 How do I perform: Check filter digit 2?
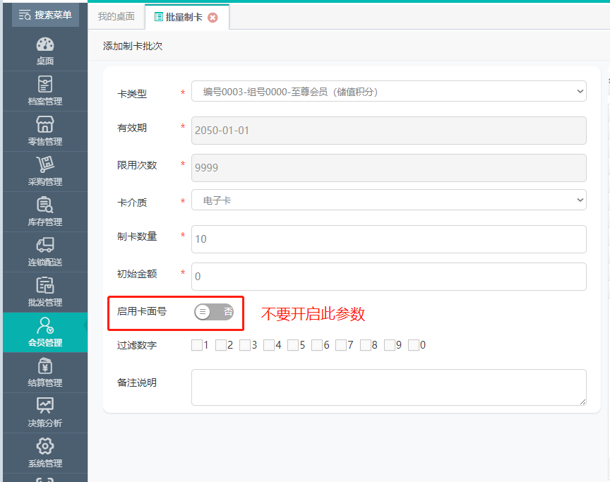[221, 345]
